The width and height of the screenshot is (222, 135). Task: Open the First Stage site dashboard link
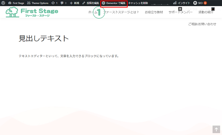[x=16, y=3]
